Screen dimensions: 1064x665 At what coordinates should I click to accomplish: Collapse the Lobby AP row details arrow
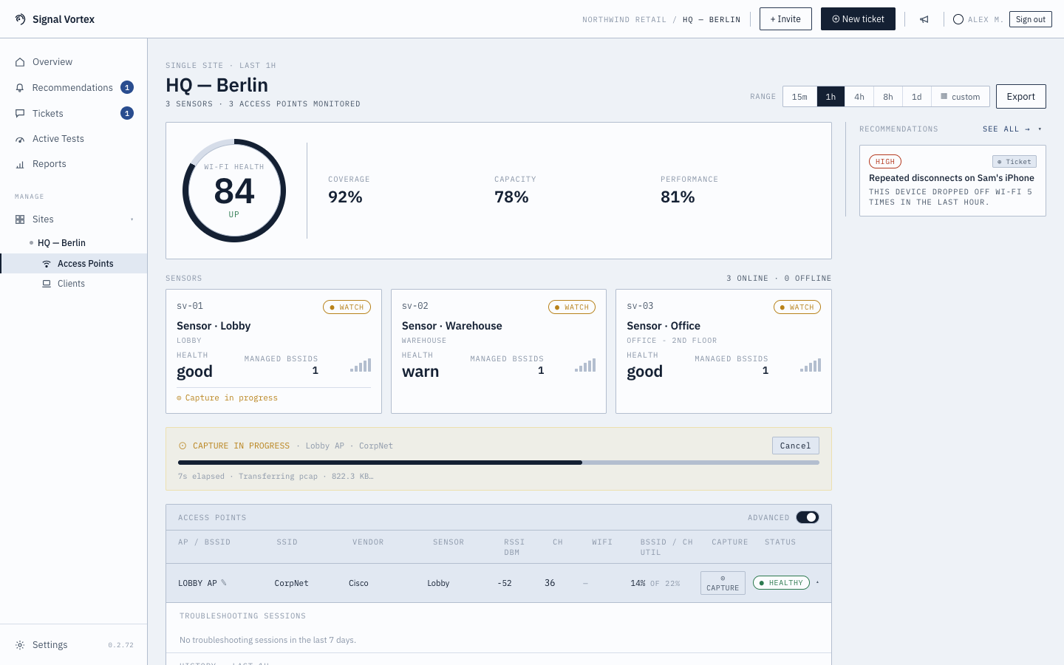(817, 583)
